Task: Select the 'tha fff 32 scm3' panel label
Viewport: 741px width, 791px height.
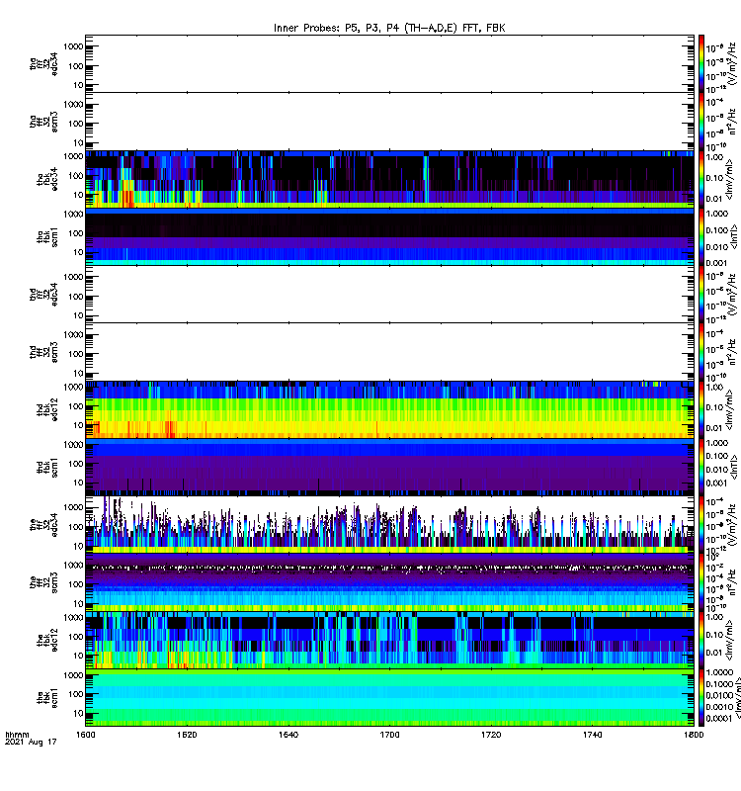Action: pyautogui.click(x=43, y=122)
